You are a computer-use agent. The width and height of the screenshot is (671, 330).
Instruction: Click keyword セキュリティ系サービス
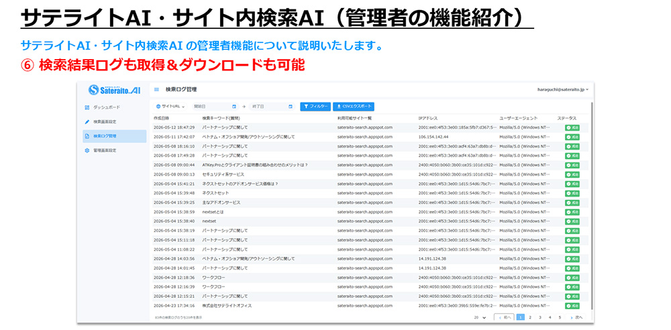tap(223, 174)
